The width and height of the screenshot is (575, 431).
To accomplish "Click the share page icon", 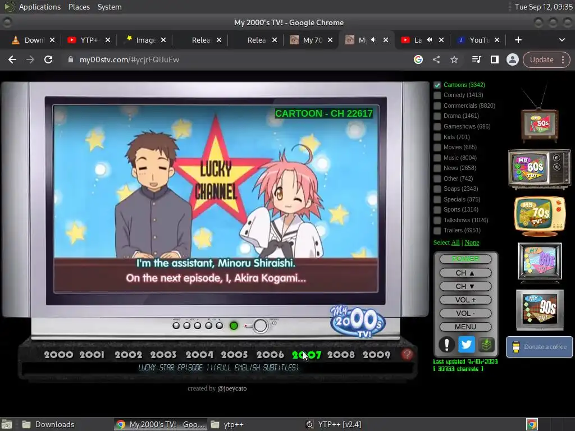I will (x=436, y=59).
